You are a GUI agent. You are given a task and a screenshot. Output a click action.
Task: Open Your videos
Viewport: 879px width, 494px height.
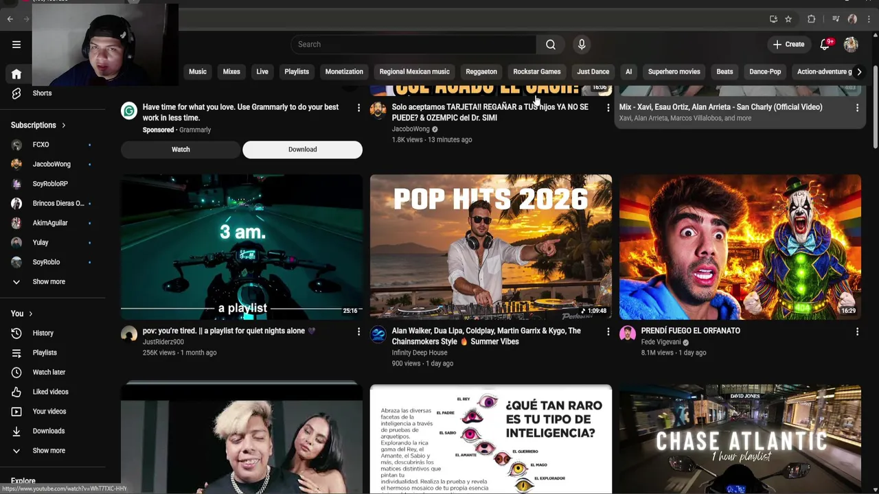49,412
